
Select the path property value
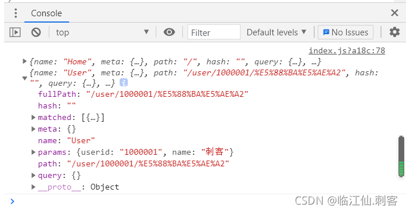pyautogui.click(x=148, y=163)
